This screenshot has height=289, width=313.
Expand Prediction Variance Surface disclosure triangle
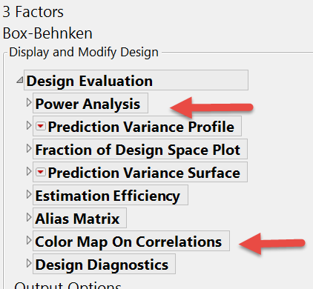click(29, 172)
